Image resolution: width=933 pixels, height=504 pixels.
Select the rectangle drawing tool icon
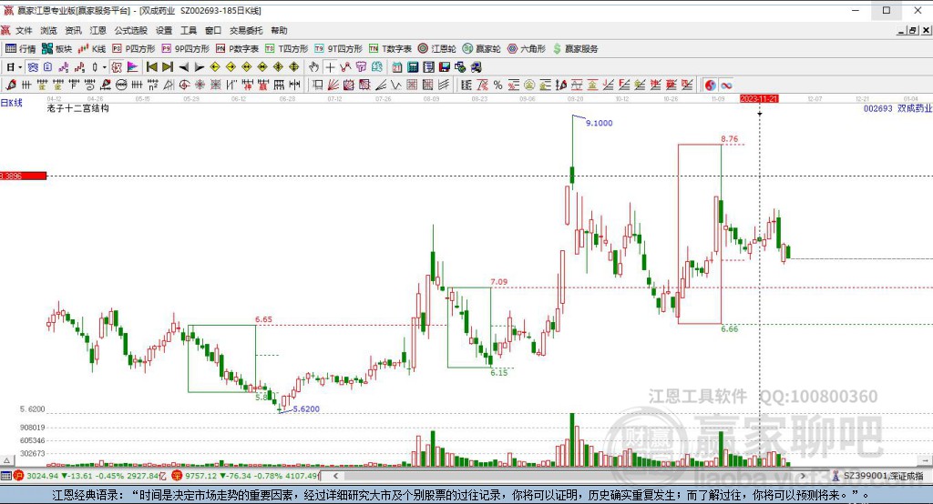(318, 85)
